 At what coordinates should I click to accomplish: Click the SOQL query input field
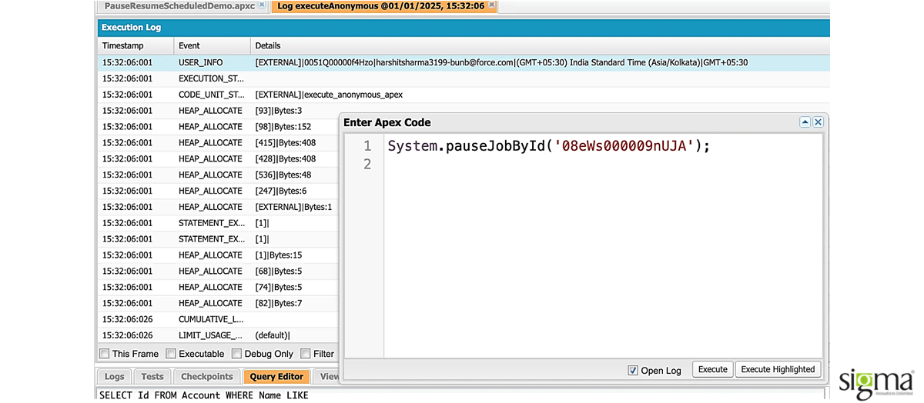(x=462, y=395)
